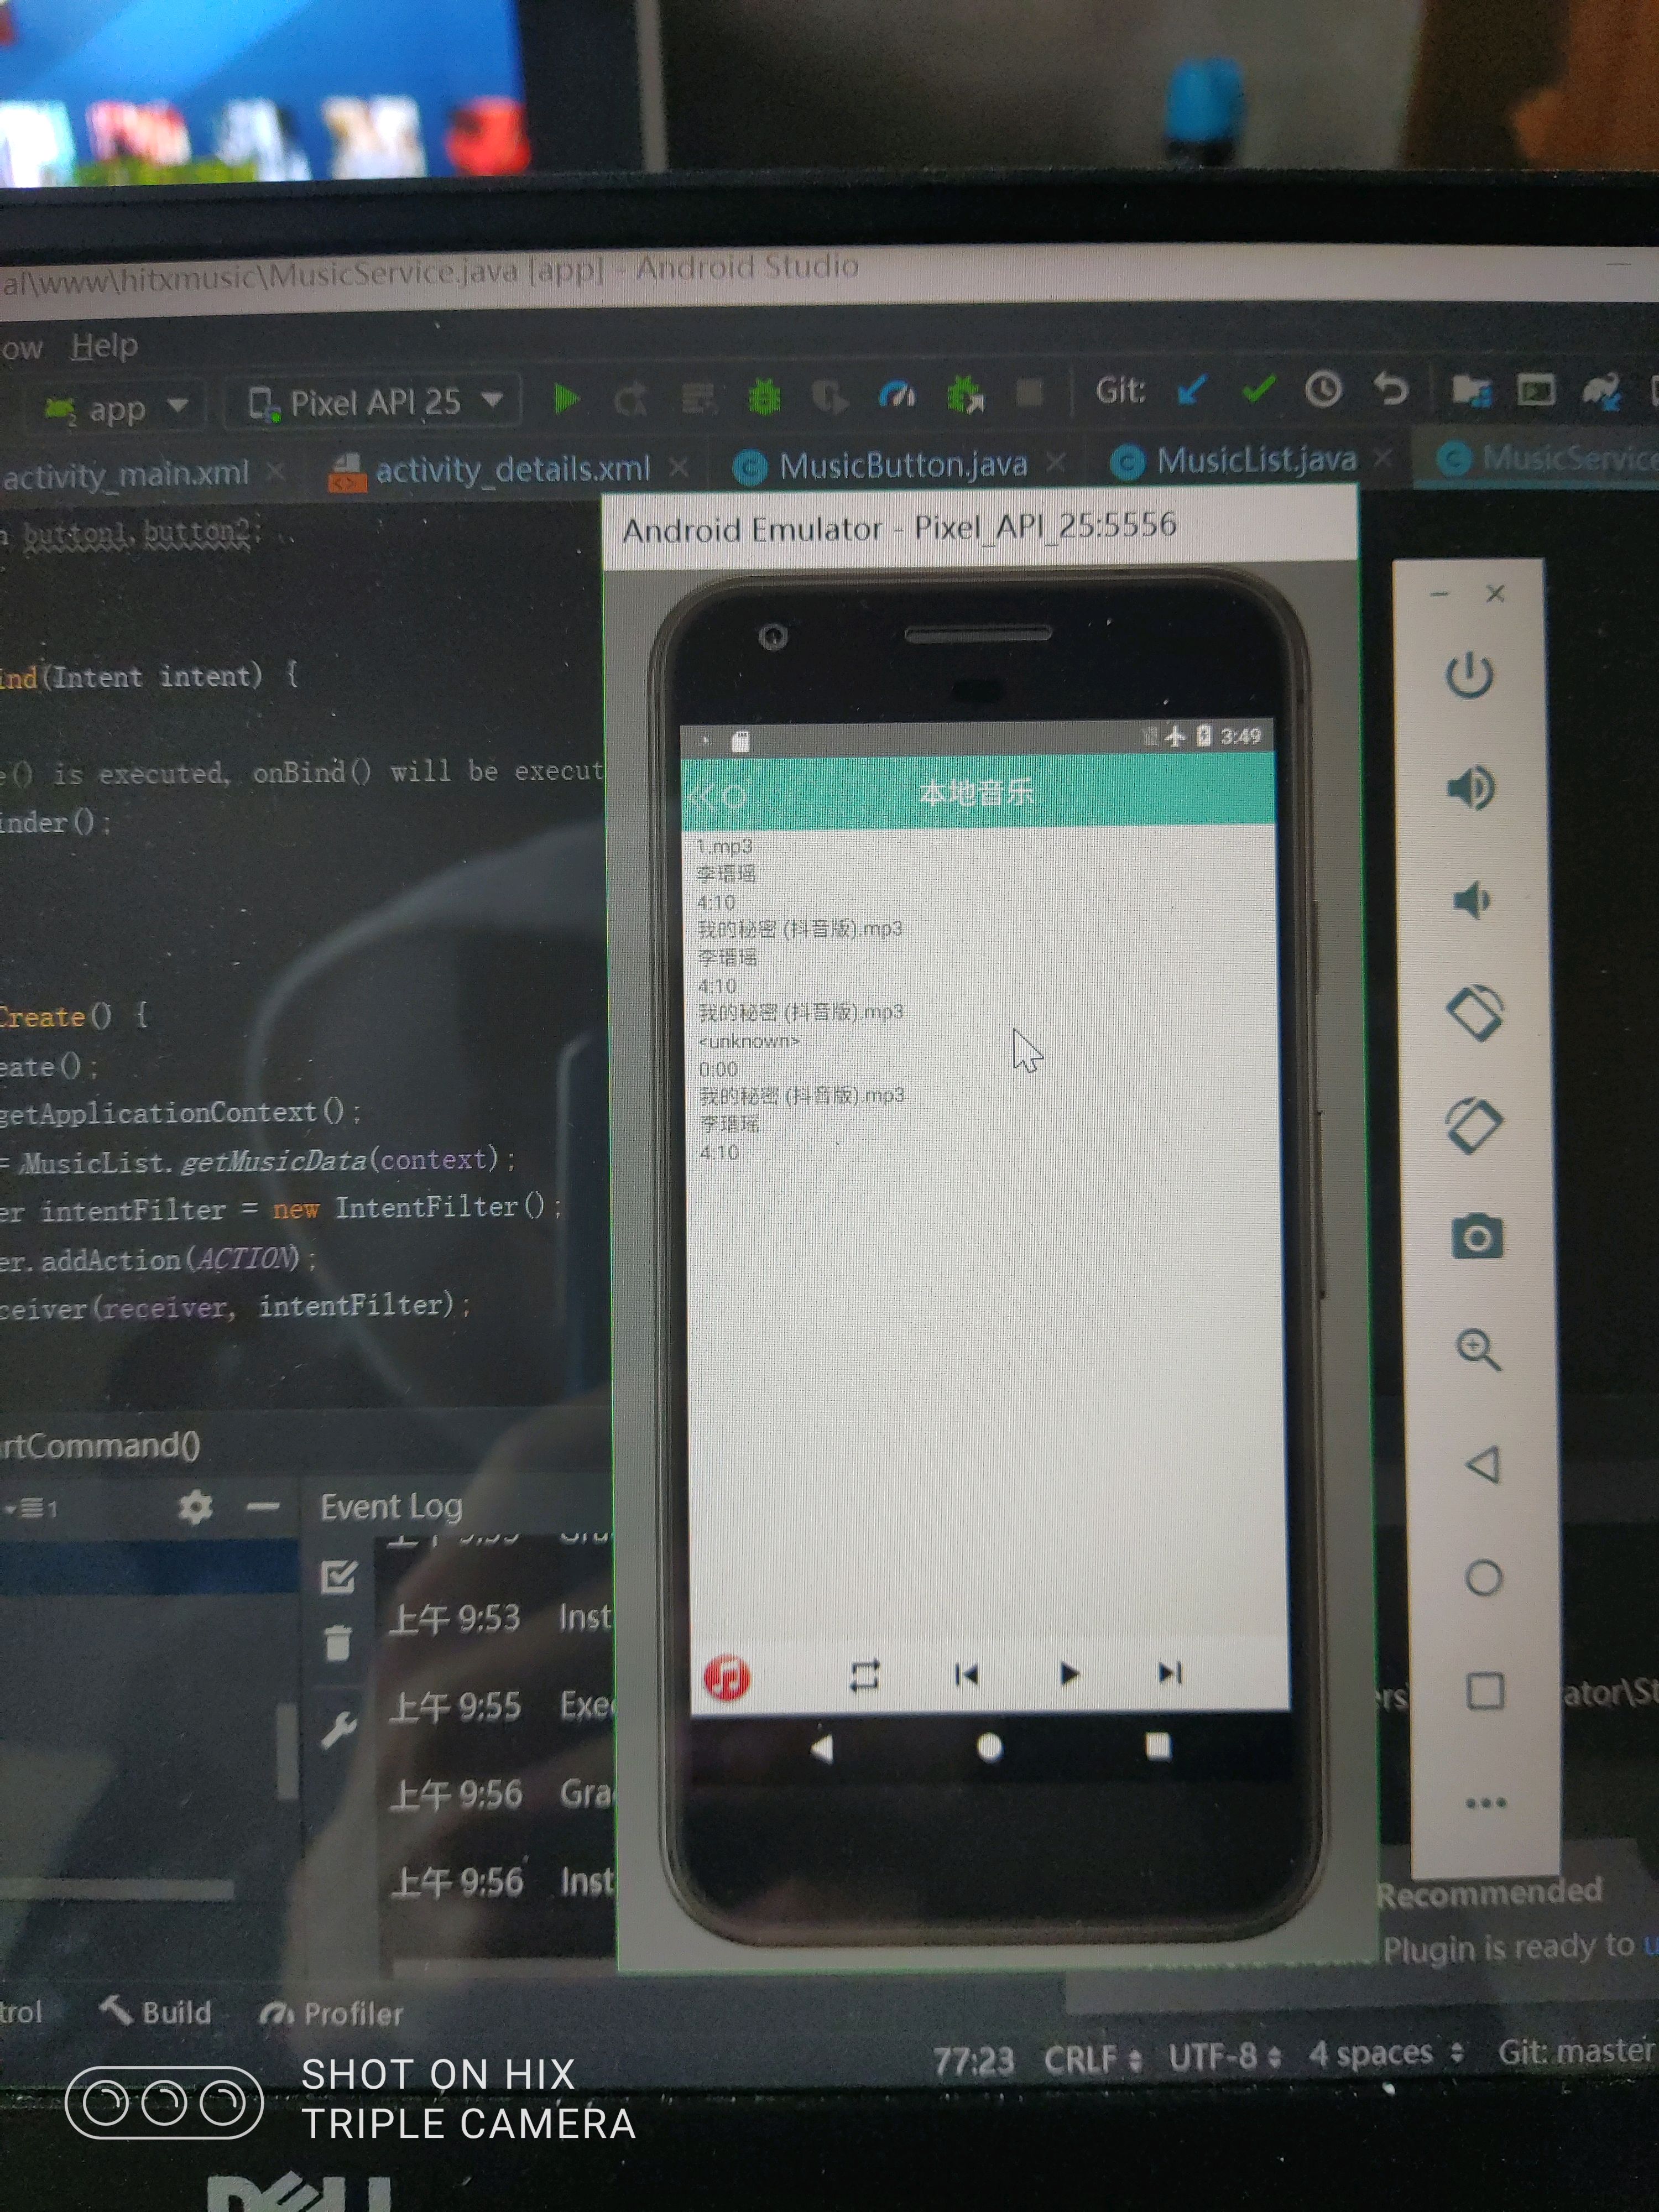Show Git history clock icon
The image size is (1659, 2212).
pyautogui.click(x=1323, y=388)
